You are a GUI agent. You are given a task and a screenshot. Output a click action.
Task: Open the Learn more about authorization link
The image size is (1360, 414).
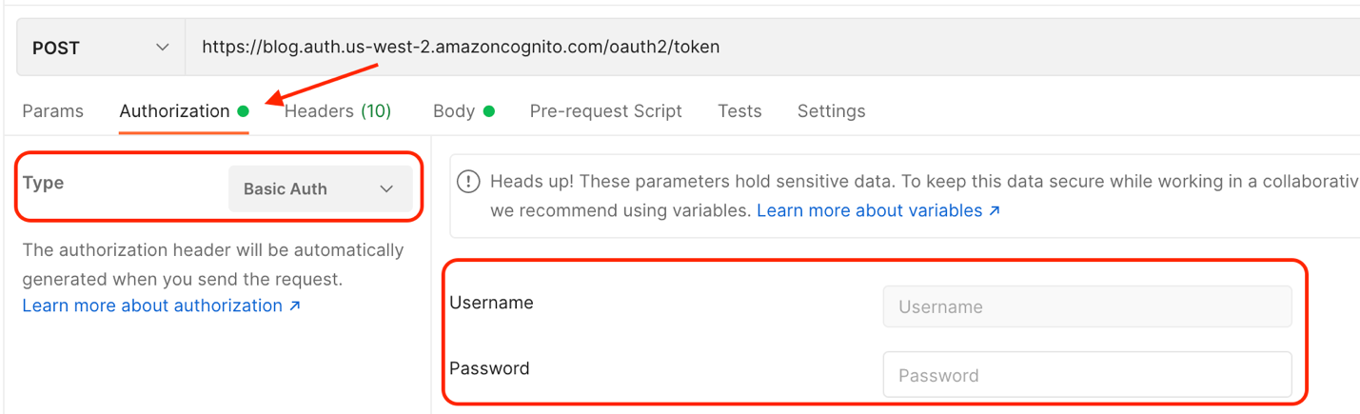(152, 306)
